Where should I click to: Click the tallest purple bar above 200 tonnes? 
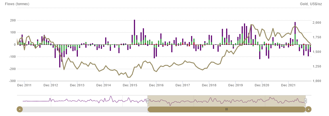coord(134,27)
